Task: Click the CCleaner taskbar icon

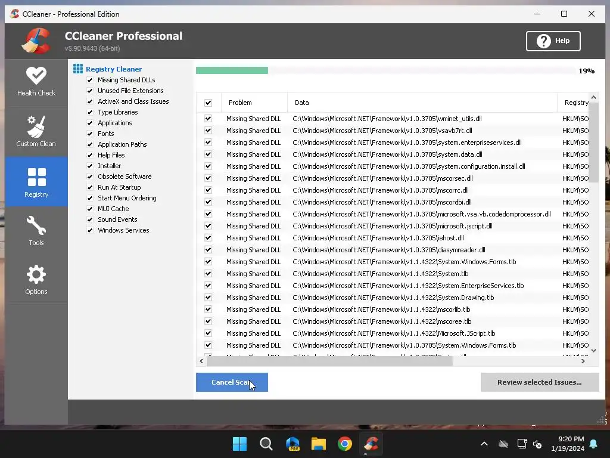Action: pyautogui.click(x=371, y=444)
